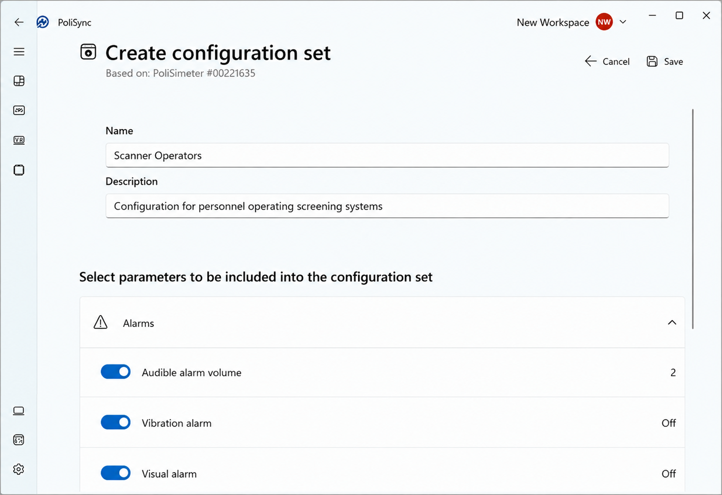The height and width of the screenshot is (495, 722).
Task: Click the Save floppy disk icon
Action: [x=652, y=61]
